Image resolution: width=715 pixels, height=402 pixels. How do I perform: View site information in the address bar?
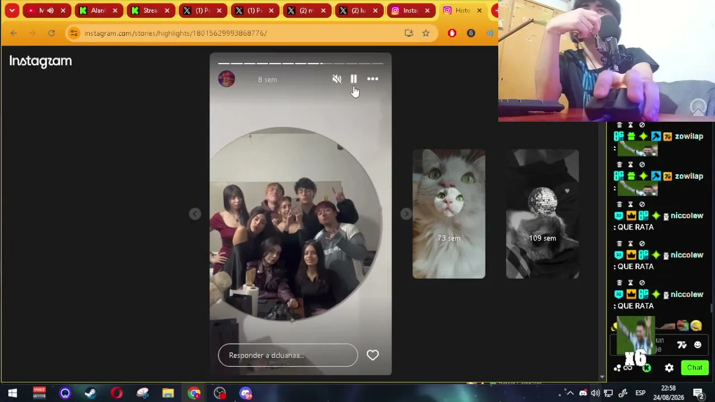point(74,33)
